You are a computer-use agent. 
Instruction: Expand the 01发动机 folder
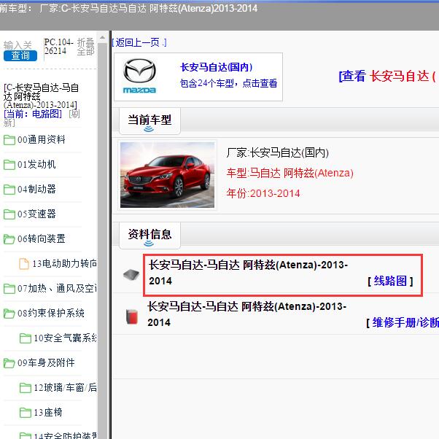(x=36, y=164)
